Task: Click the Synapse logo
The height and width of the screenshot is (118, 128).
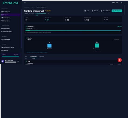Action: 11,3
